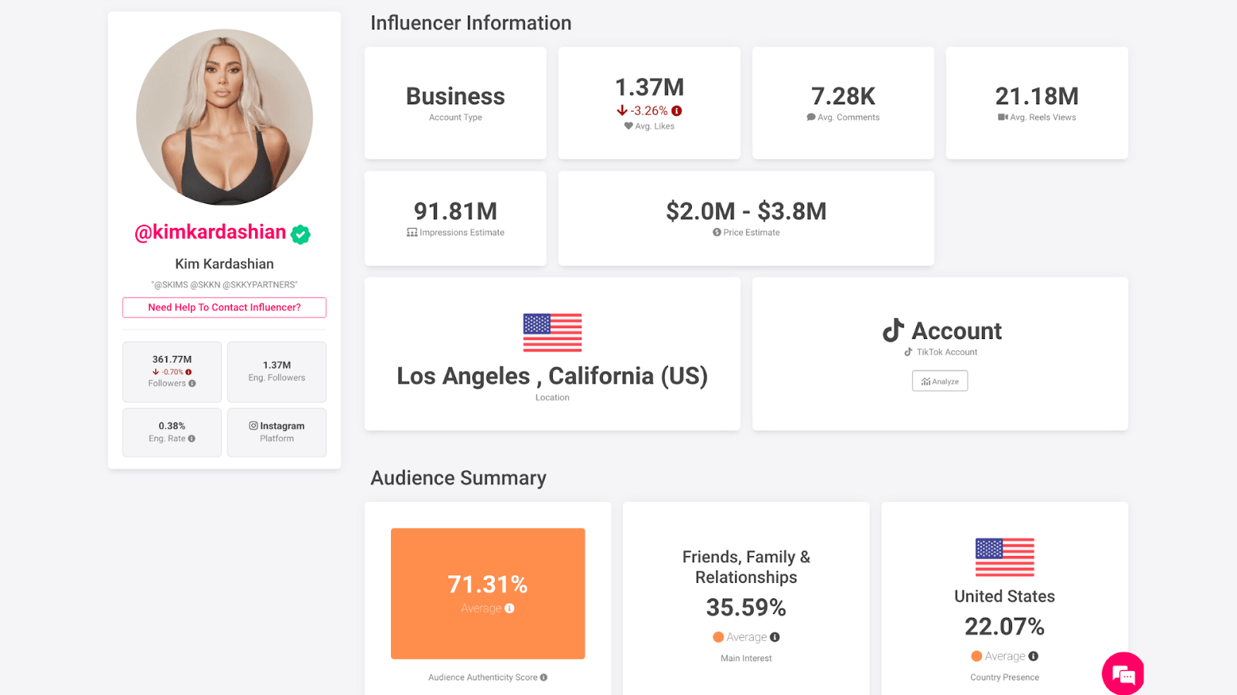Click info icon next to Followers label
Viewport: 1237px width, 695px height.
(x=193, y=384)
